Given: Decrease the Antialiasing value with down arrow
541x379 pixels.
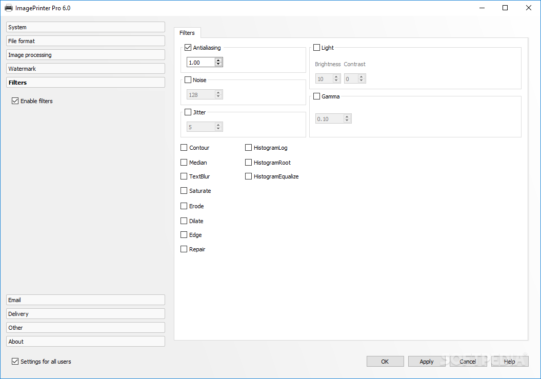Looking at the screenshot, I should pos(218,64).
